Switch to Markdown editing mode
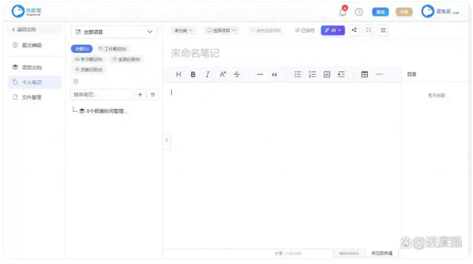473x264 pixels. pos(349,253)
